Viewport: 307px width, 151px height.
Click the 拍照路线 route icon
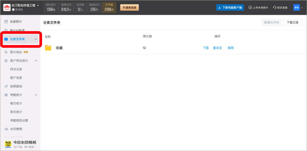click(6, 86)
